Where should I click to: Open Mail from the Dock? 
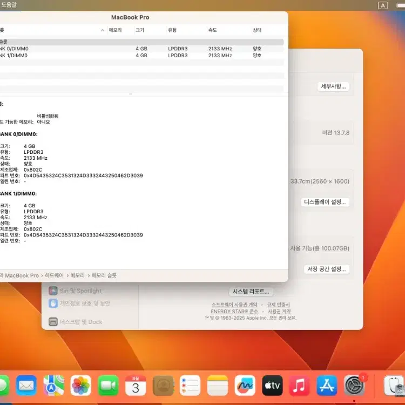pos(26,386)
